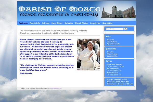This screenshot has width=153, height=102.
Task: Open the Welcome menu item
Action: [23, 23]
